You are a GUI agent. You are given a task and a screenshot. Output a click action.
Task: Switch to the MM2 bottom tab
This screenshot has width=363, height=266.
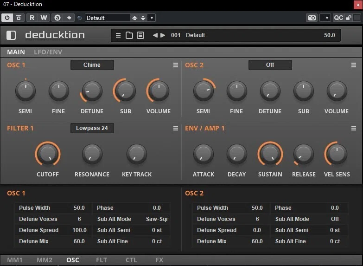pos(45,260)
